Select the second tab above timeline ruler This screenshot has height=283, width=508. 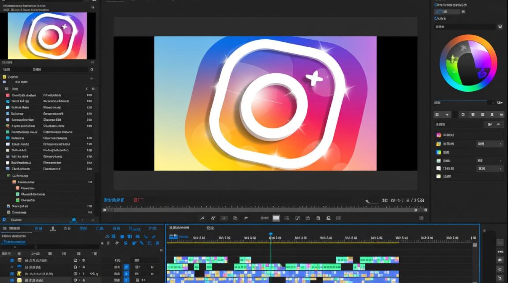point(210,228)
